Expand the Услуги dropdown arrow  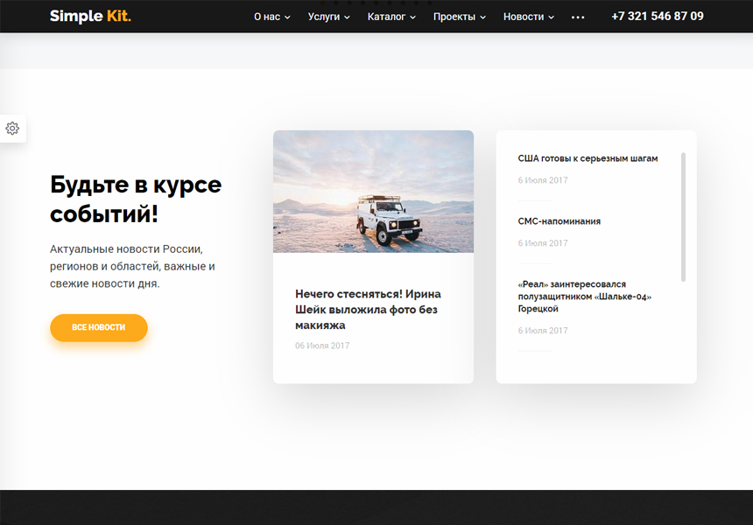[347, 17]
